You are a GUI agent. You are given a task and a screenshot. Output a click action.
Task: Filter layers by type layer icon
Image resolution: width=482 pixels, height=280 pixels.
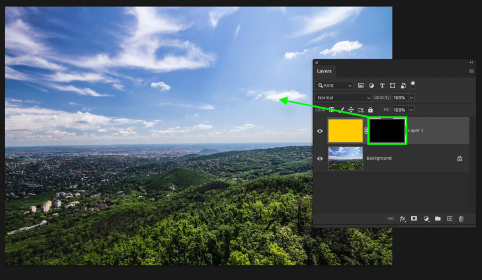tap(382, 86)
